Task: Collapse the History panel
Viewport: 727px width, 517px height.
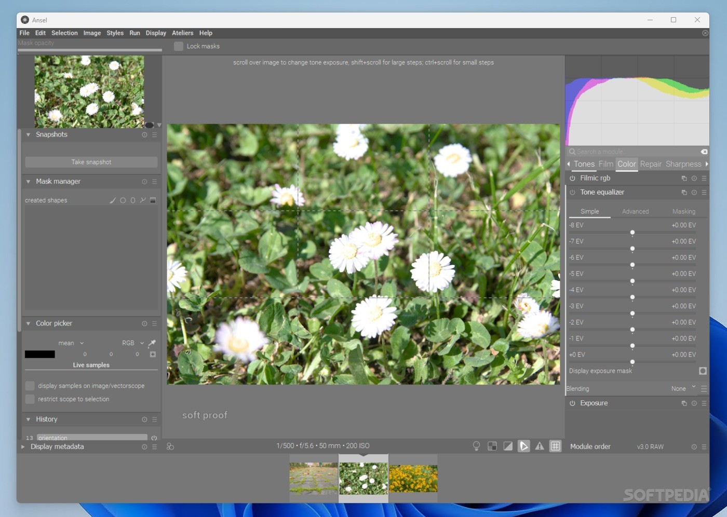Action: (x=29, y=419)
